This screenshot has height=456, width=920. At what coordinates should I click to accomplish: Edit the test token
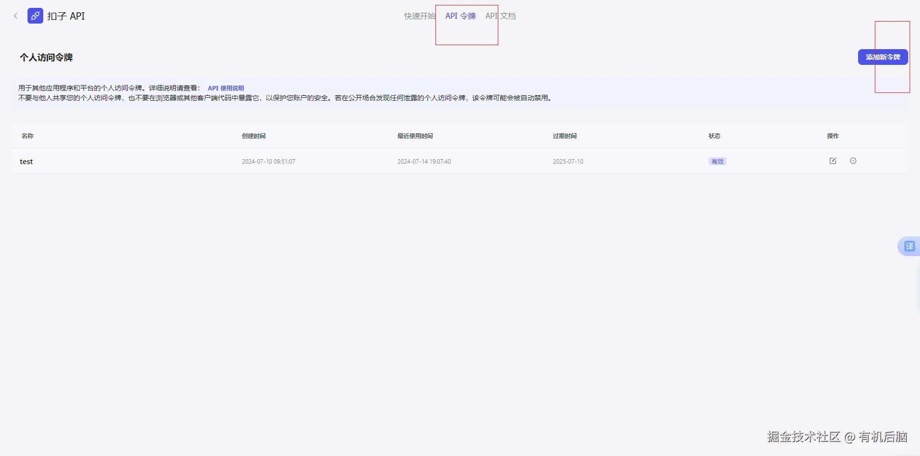[x=833, y=161]
